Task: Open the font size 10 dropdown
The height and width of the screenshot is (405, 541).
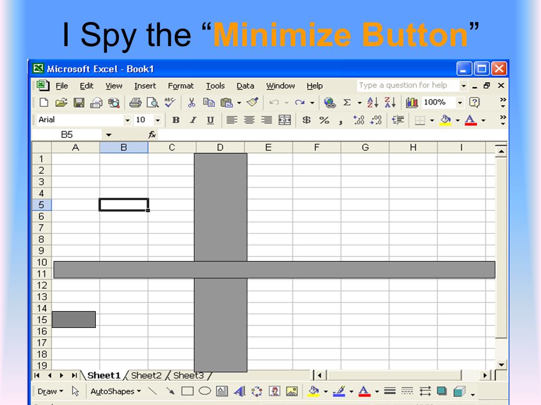Action: coord(157,120)
